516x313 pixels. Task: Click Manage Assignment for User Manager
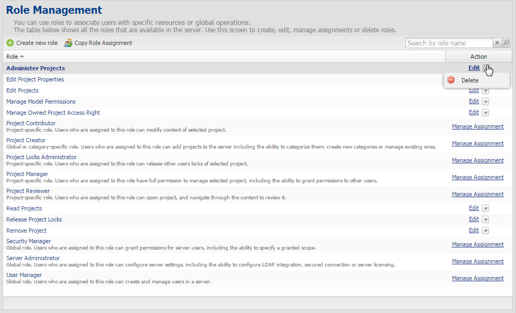(477, 278)
